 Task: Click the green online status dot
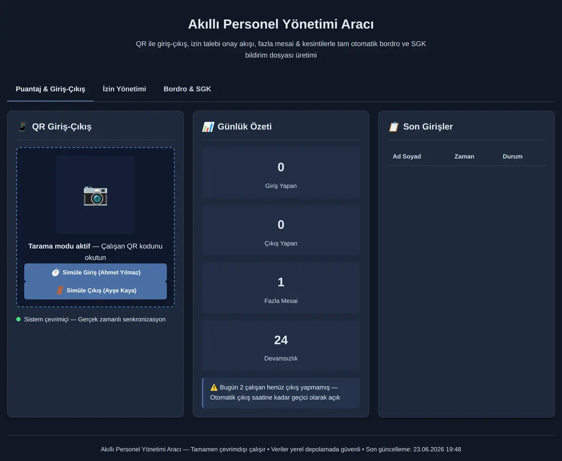pos(19,319)
